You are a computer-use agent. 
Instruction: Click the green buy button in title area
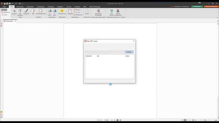197,6
